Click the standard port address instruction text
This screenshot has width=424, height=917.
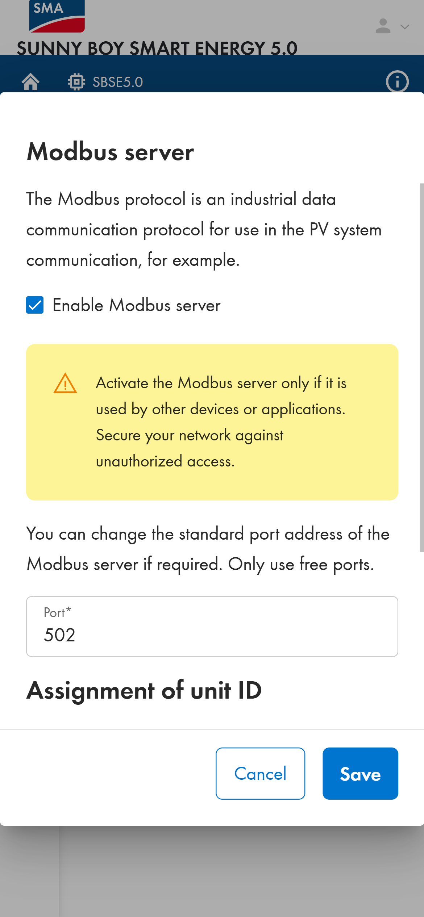[208, 549]
